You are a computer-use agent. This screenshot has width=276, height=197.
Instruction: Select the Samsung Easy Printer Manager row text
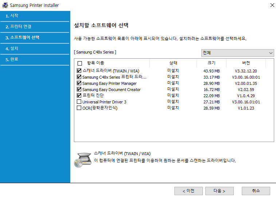110,83
